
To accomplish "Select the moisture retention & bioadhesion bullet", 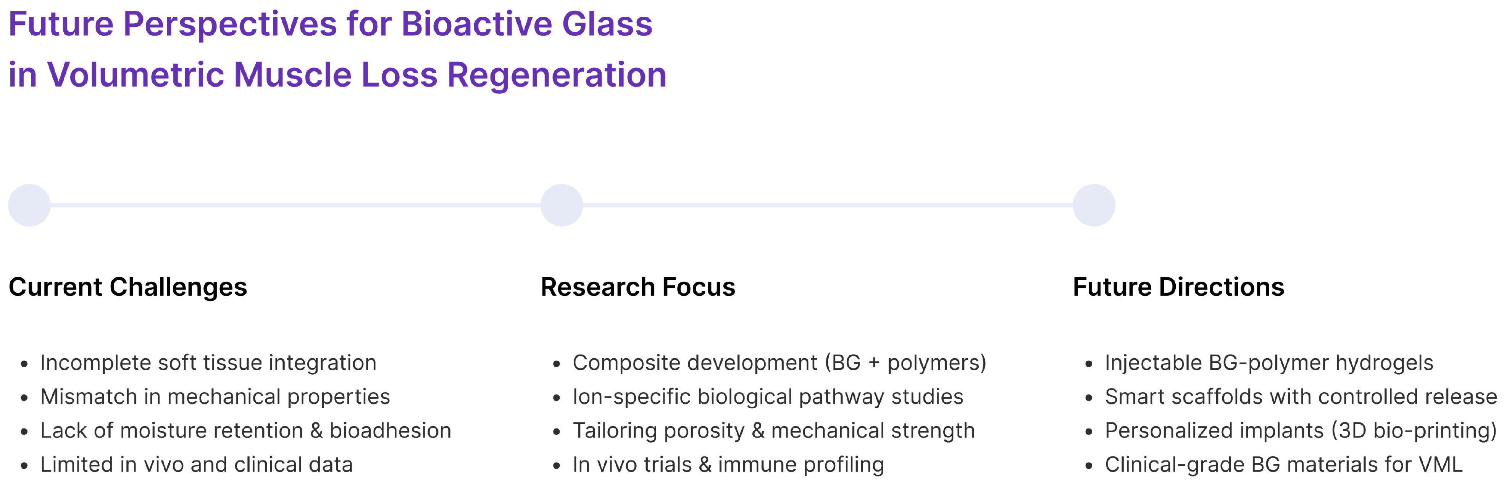I will tap(246, 431).
